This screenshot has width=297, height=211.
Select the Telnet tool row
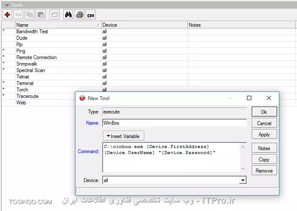click(x=148, y=76)
